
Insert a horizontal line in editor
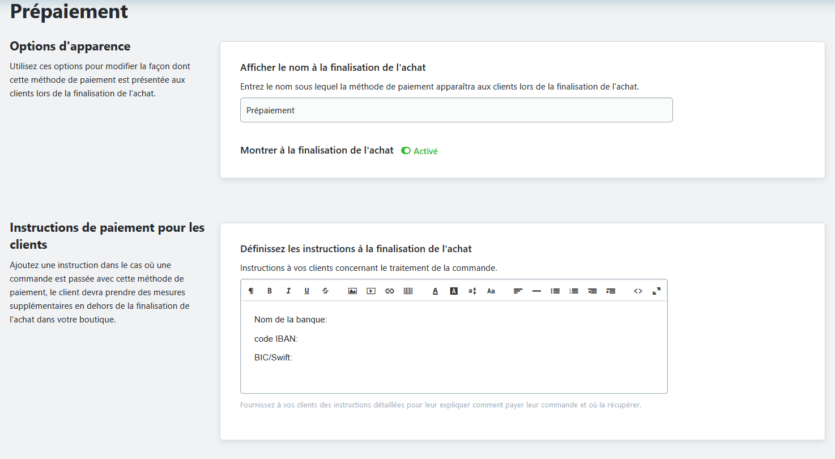(536, 291)
